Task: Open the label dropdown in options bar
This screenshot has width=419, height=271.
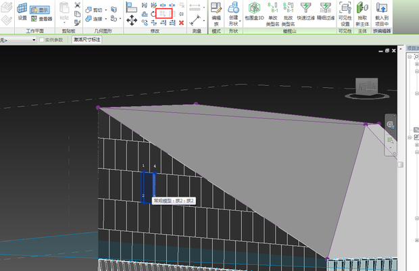Action: [34, 41]
